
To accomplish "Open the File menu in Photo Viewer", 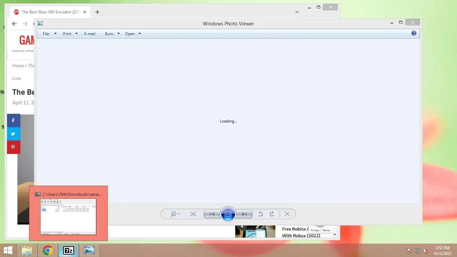I will coord(46,34).
